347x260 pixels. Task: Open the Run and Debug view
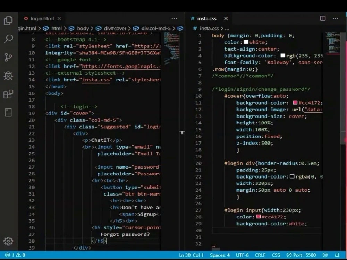[8, 76]
